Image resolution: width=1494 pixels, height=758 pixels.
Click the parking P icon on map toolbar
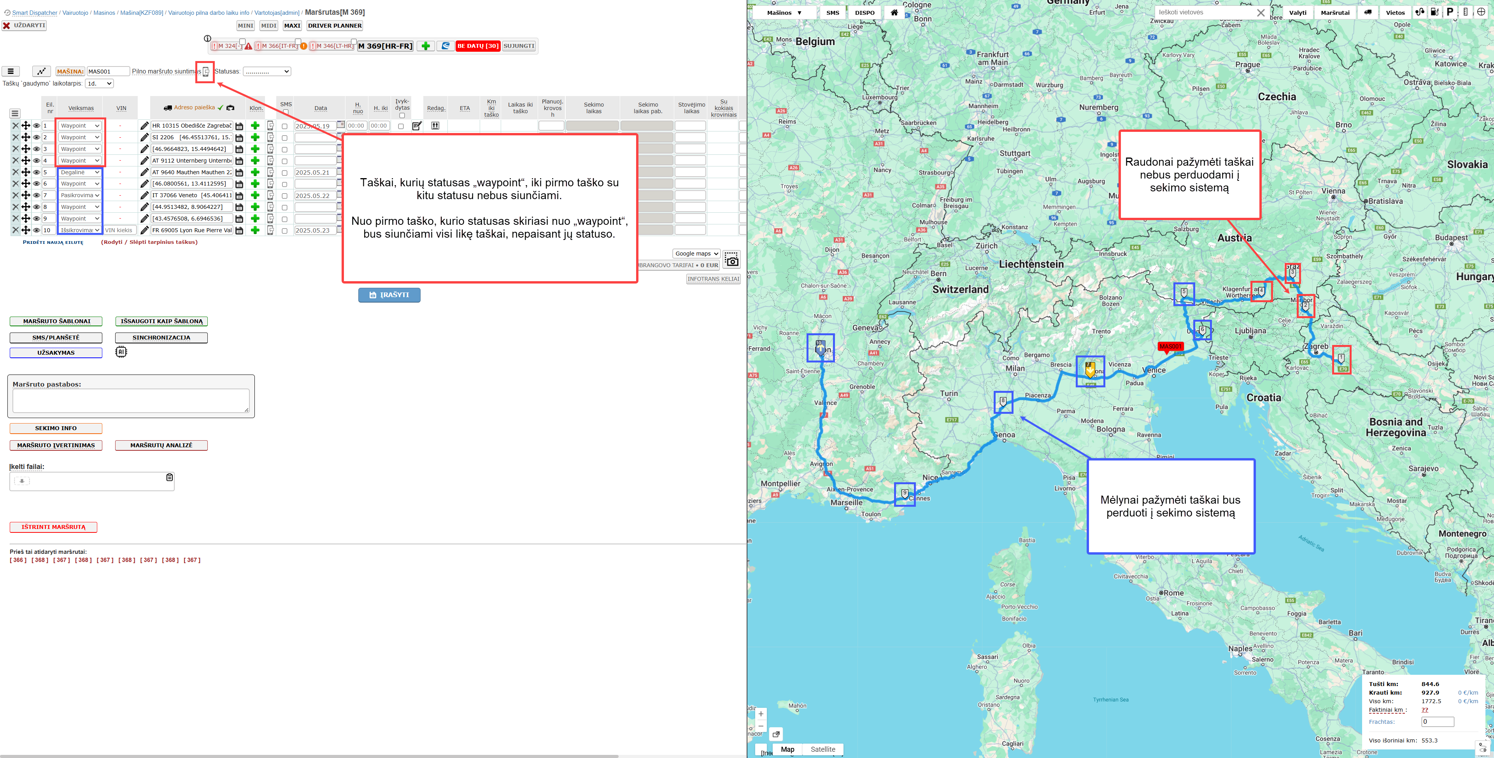click(x=1450, y=12)
